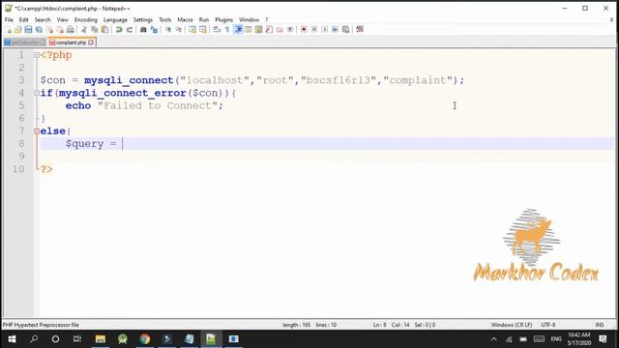Click the Paste clipboard icon
The width and height of the screenshot is (619, 348).
tap(105, 30)
